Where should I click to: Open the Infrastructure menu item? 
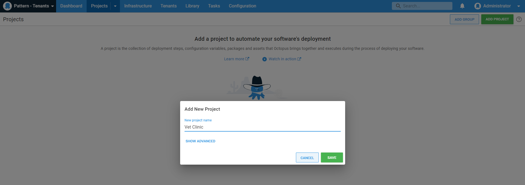pos(138,6)
